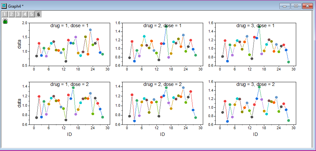Select layer 1 icon
The image size is (316, 151).
pyautogui.click(x=5, y=14)
